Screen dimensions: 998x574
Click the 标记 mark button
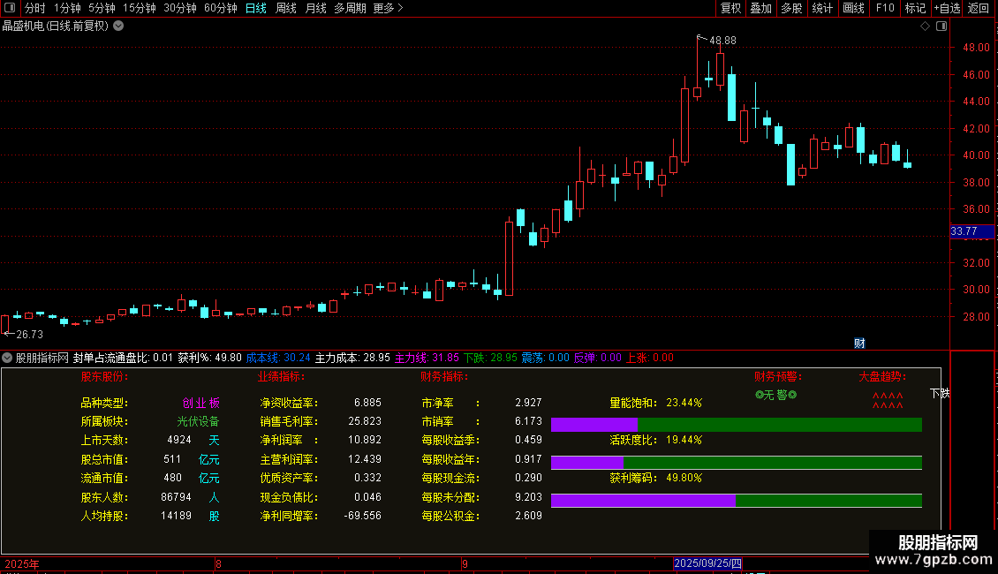(915, 8)
